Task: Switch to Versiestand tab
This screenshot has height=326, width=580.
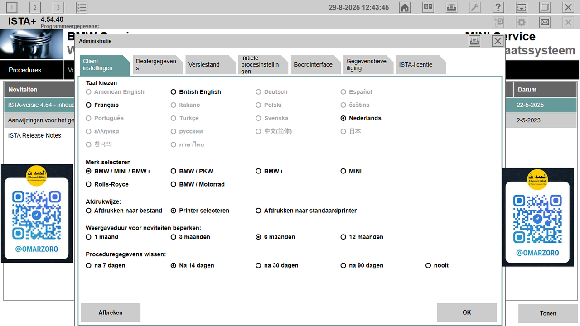Action: pos(211,65)
